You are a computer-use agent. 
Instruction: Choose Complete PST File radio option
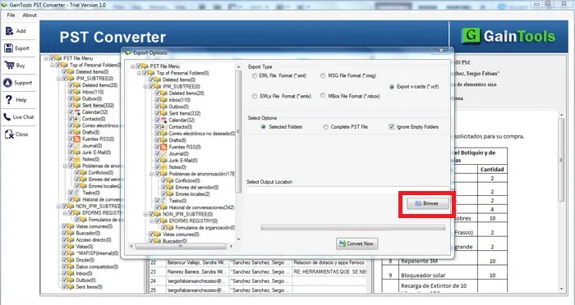(x=325, y=127)
